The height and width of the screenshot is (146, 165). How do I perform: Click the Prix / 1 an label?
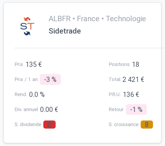[26, 79]
